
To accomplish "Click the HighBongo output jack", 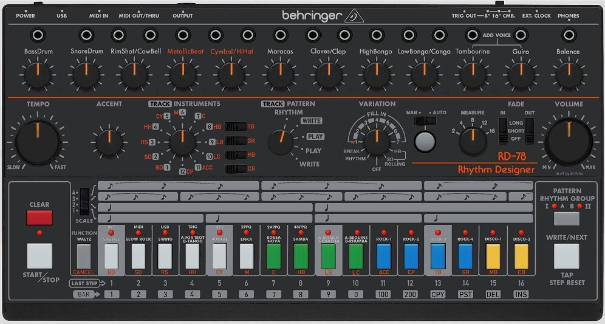I will (376, 35).
